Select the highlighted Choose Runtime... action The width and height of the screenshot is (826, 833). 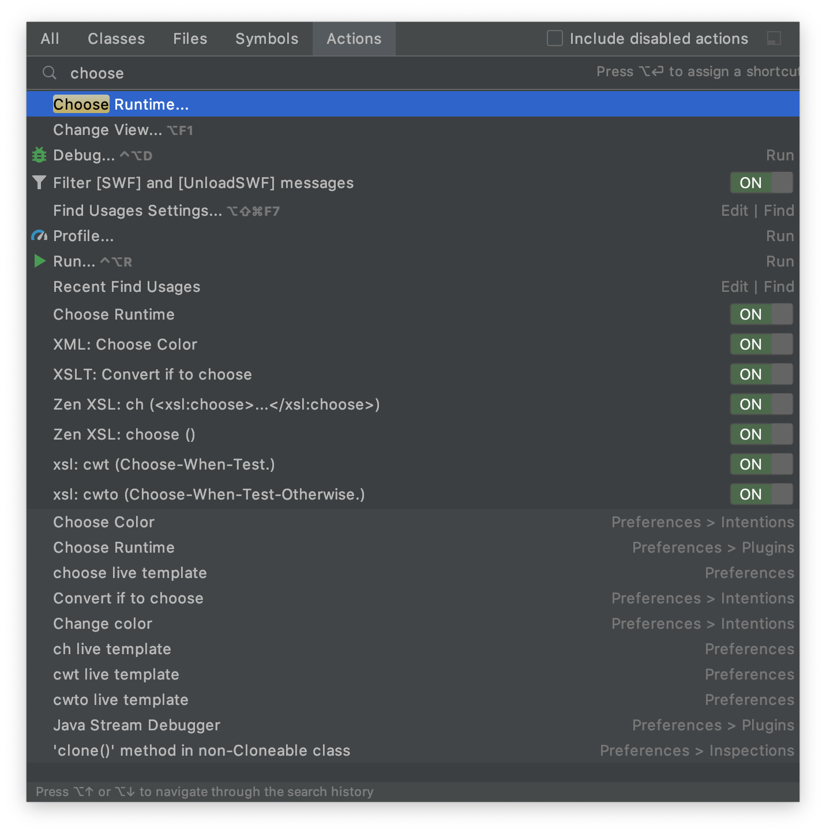(121, 104)
